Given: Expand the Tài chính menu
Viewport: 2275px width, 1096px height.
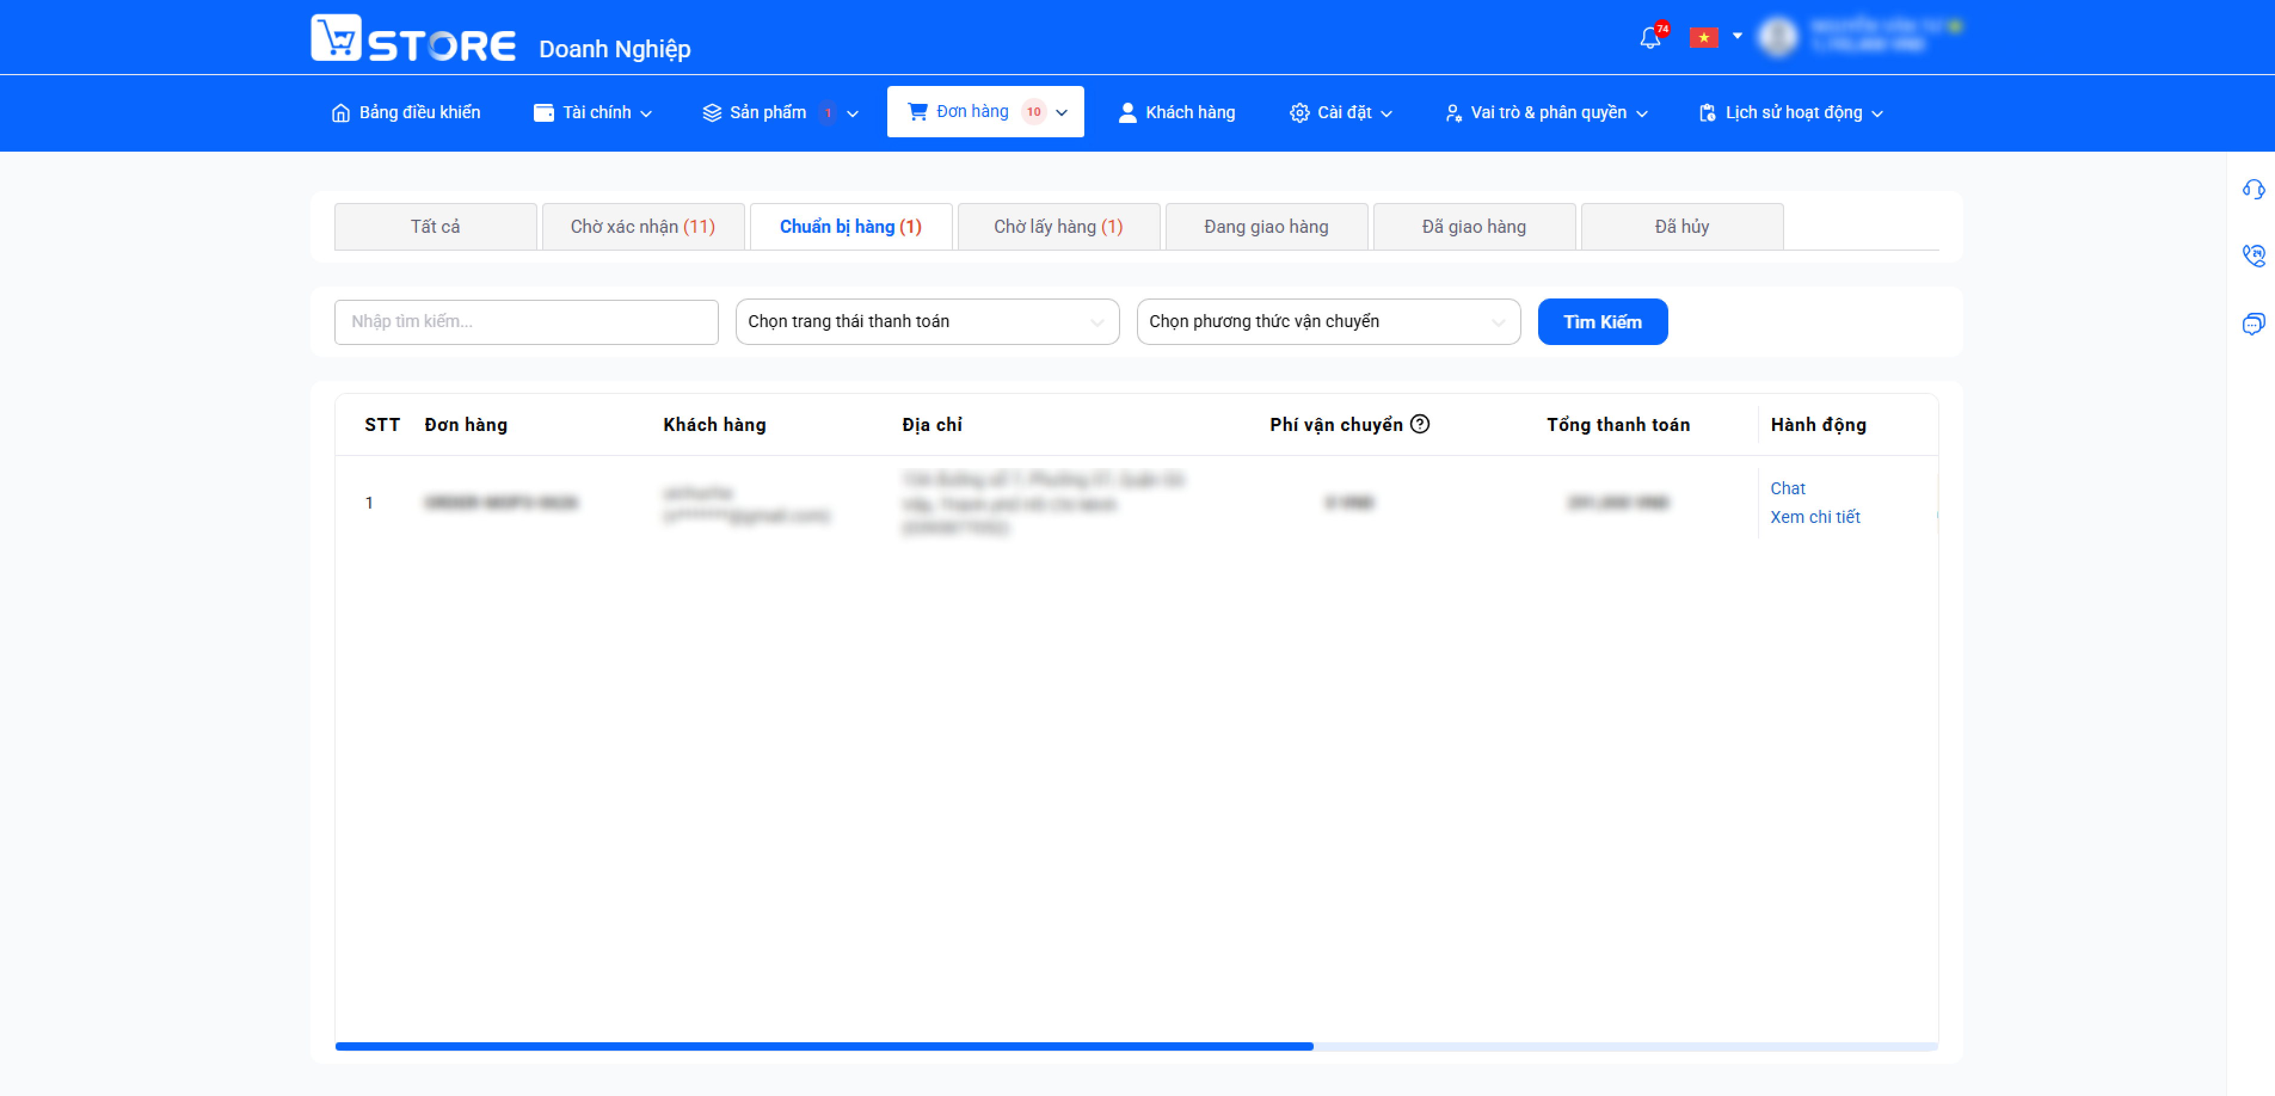Looking at the screenshot, I should pos(592,112).
